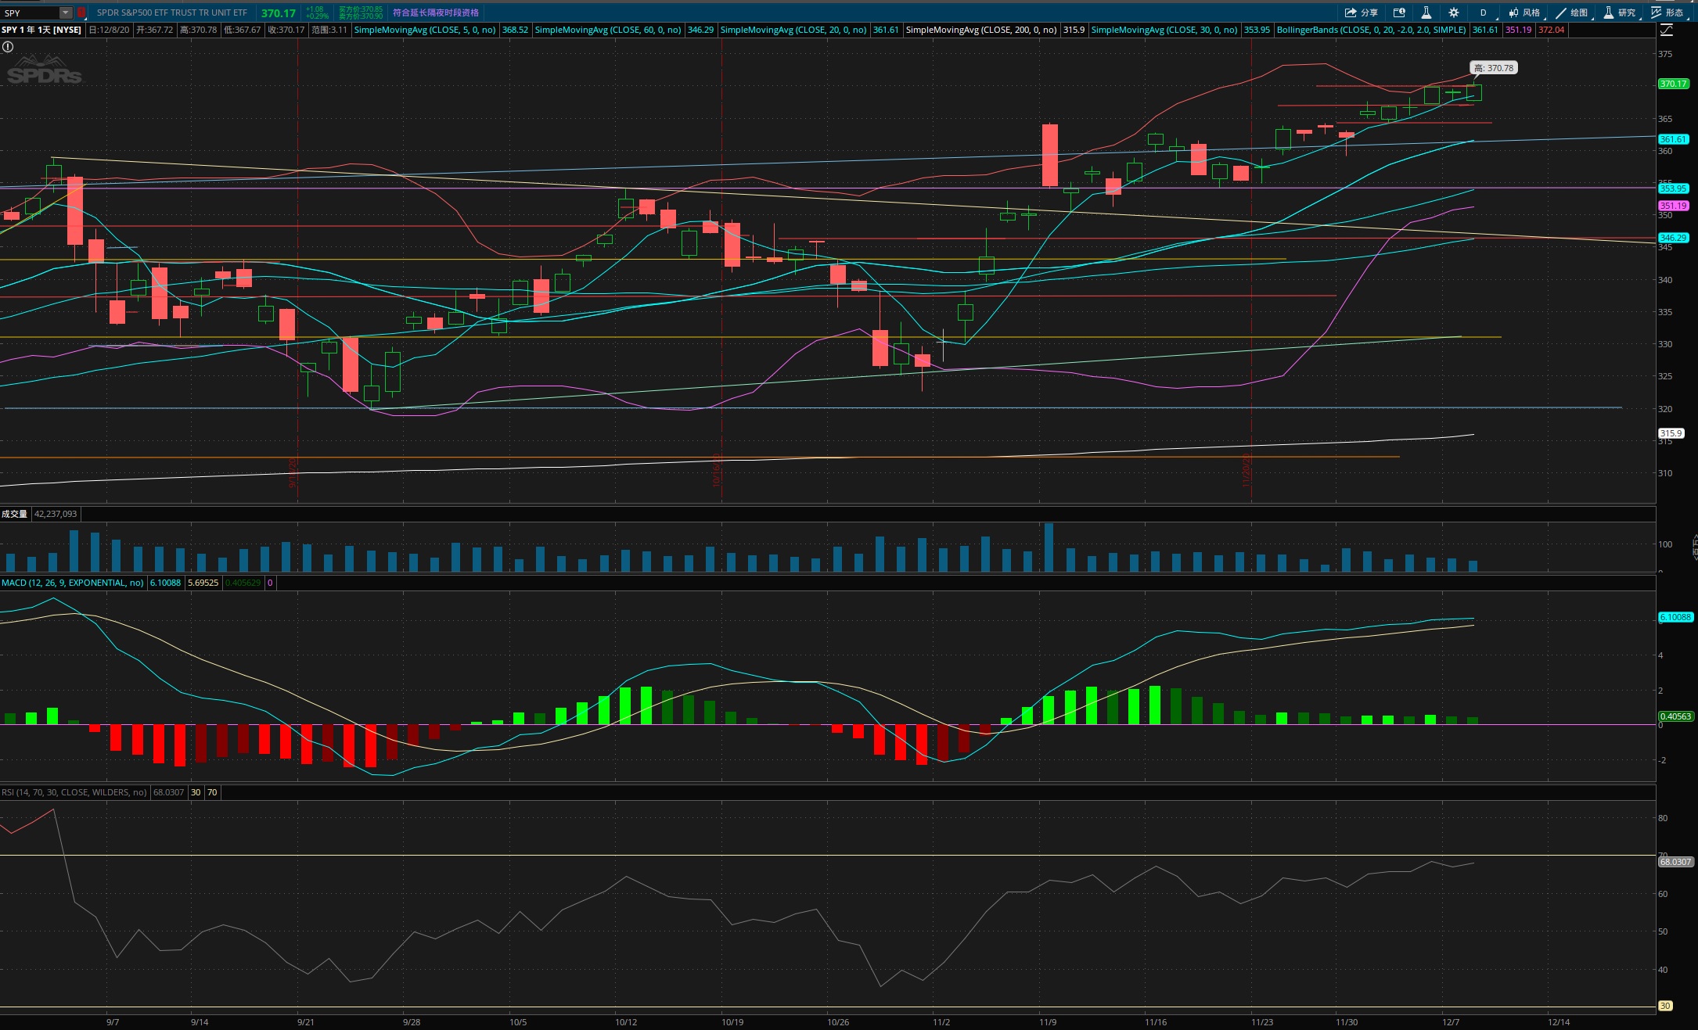Open chart settings gear icon
Image resolution: width=1698 pixels, height=1030 pixels.
coord(1453,13)
